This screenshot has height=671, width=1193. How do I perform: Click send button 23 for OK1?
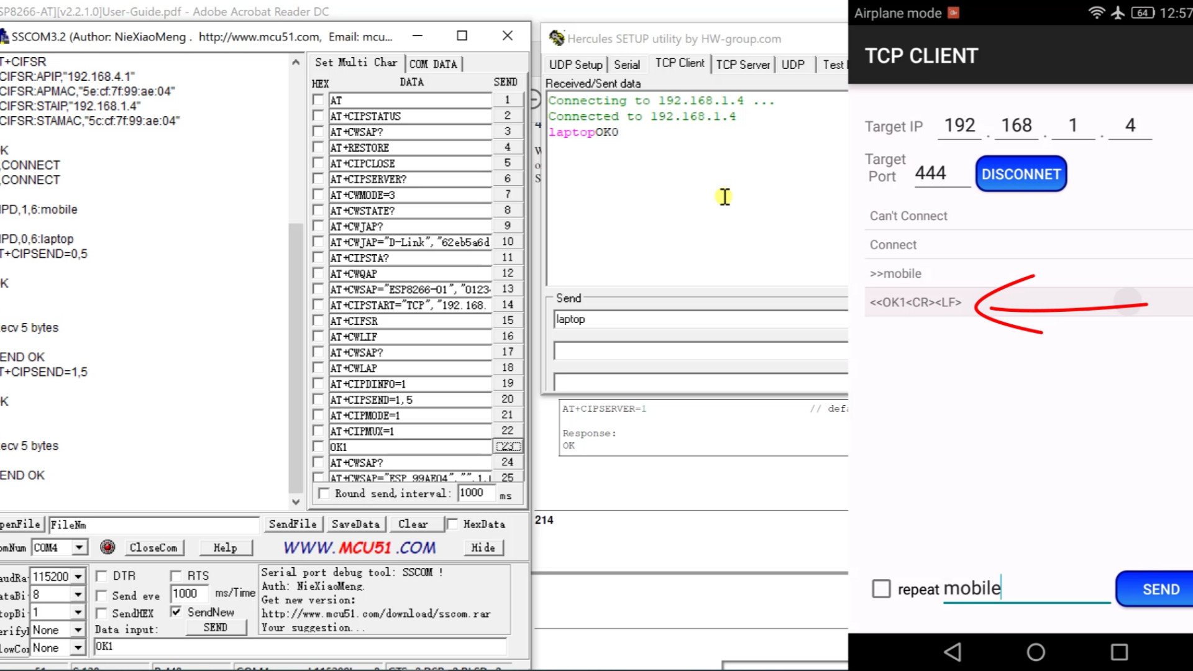[x=508, y=446]
